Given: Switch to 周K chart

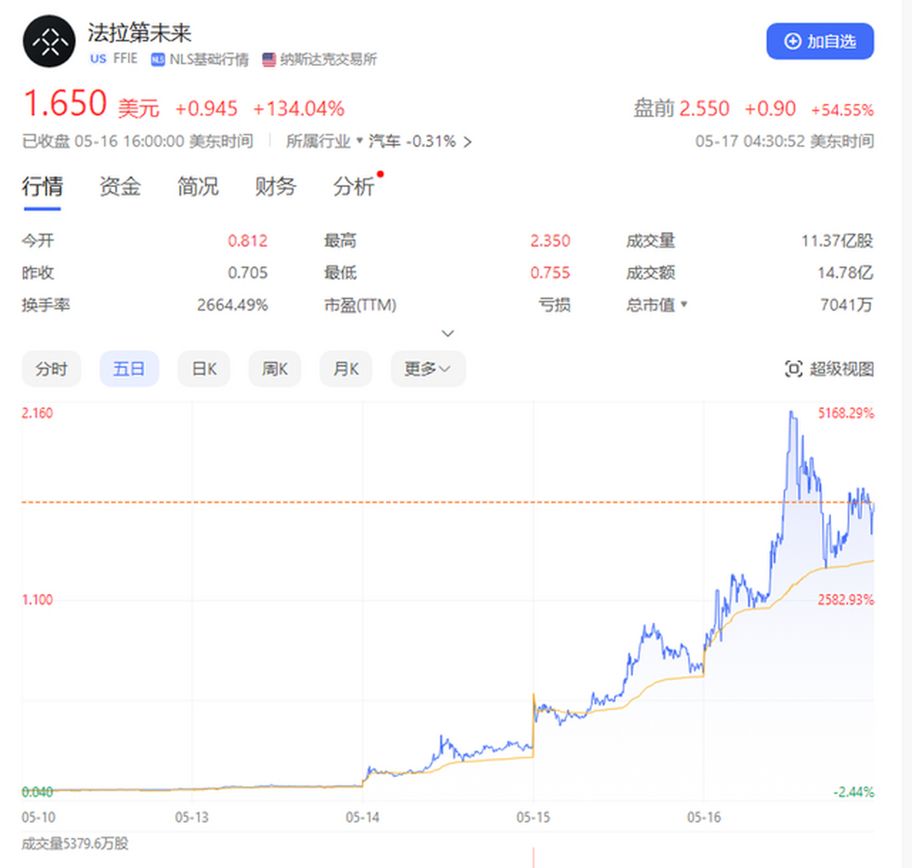Looking at the screenshot, I should (x=275, y=369).
